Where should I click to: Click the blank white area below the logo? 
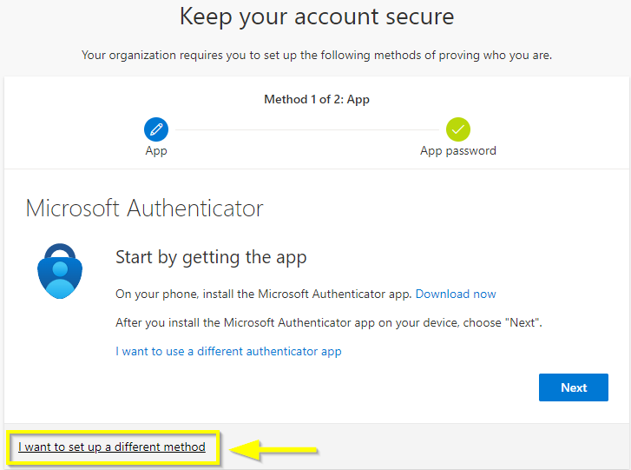coord(60,365)
